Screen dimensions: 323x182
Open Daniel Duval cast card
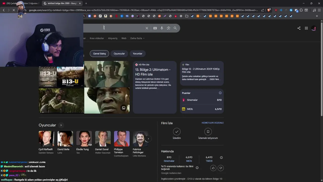103,142
